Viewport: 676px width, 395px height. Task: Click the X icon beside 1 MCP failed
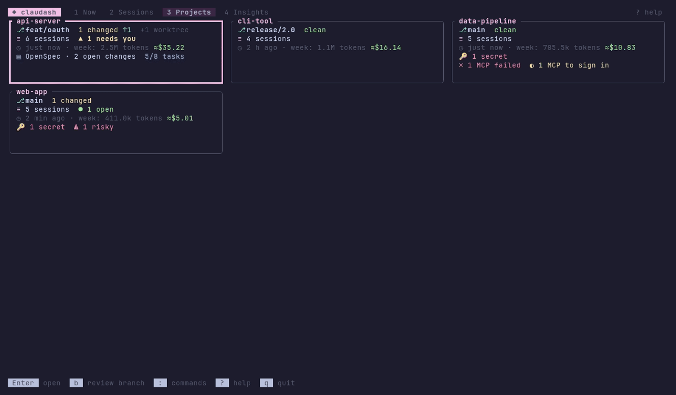pyautogui.click(x=461, y=66)
